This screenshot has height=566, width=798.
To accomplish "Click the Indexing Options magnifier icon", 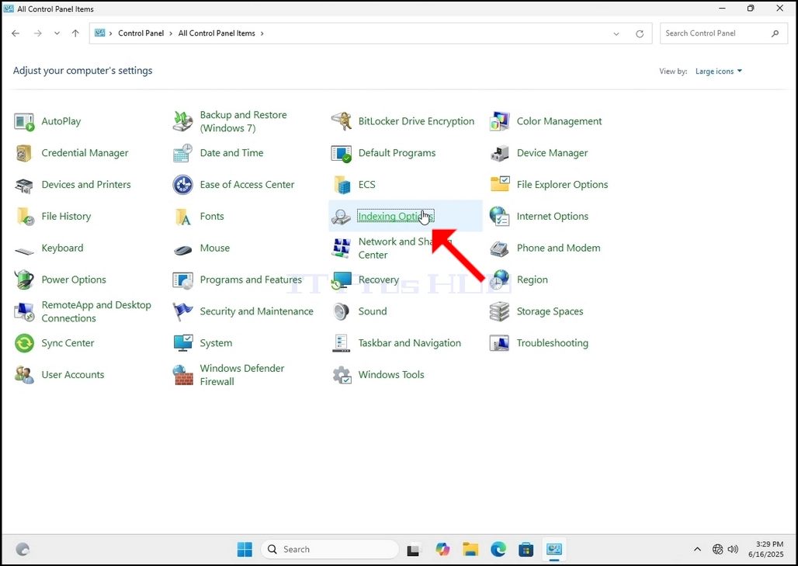I will click(x=341, y=217).
